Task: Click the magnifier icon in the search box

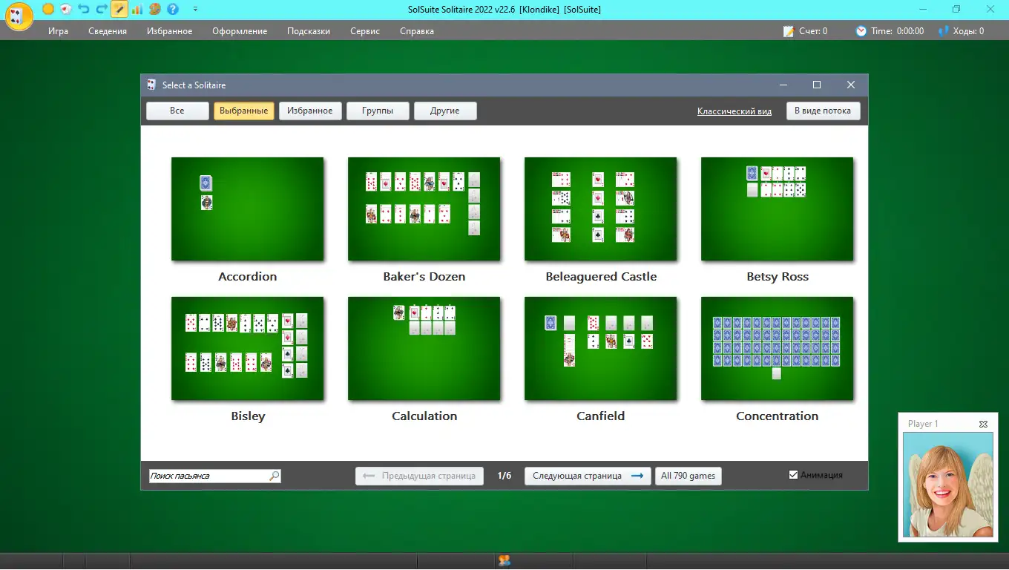Action: click(274, 476)
